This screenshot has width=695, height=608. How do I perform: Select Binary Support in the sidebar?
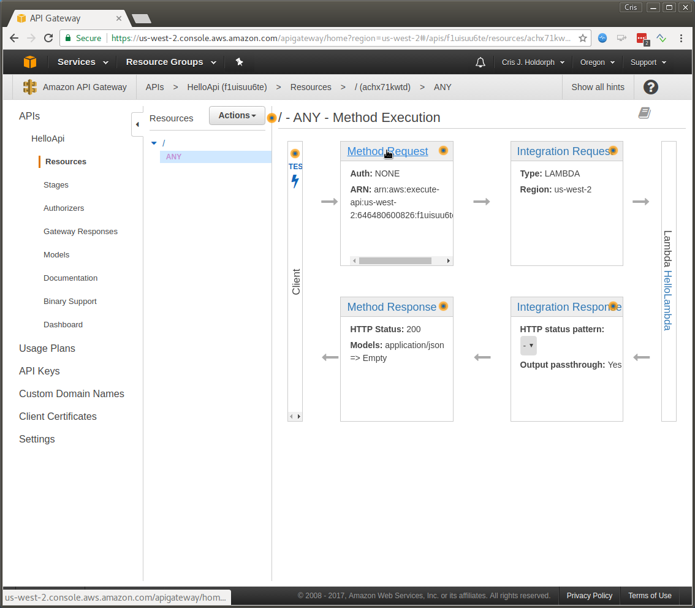[70, 302]
